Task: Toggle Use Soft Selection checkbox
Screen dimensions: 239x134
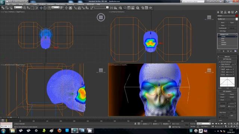Action: (219, 62)
